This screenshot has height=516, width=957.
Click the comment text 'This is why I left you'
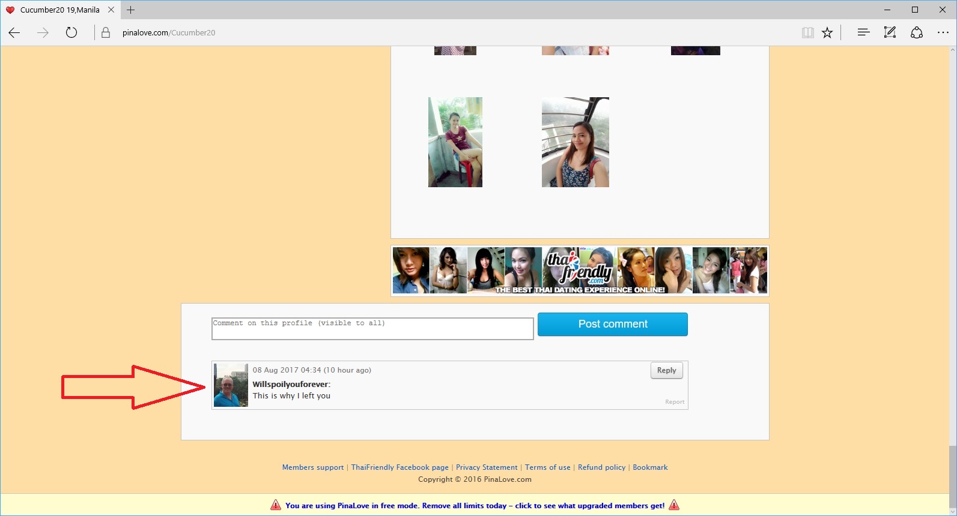[291, 396]
